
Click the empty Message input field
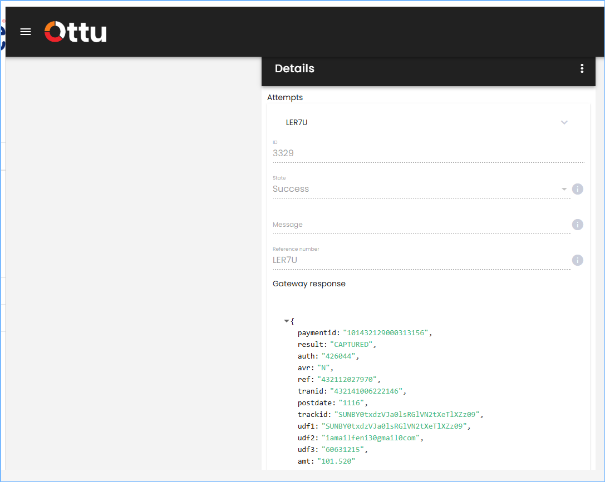[x=421, y=225]
